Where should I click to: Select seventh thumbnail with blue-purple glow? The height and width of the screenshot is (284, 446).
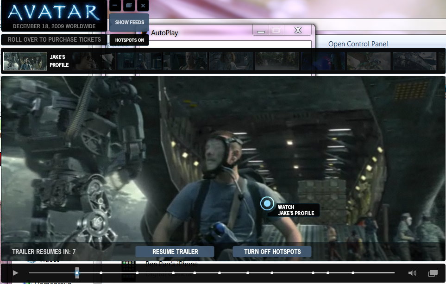click(x=322, y=61)
